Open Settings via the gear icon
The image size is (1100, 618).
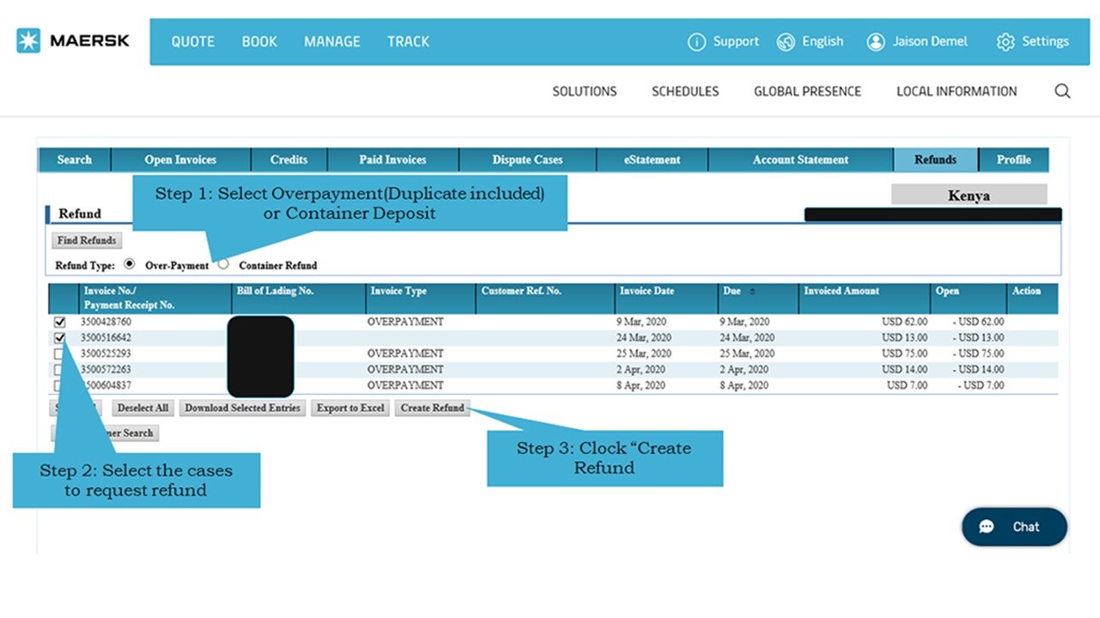tap(1004, 41)
